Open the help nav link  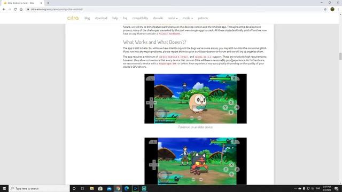click(115, 18)
